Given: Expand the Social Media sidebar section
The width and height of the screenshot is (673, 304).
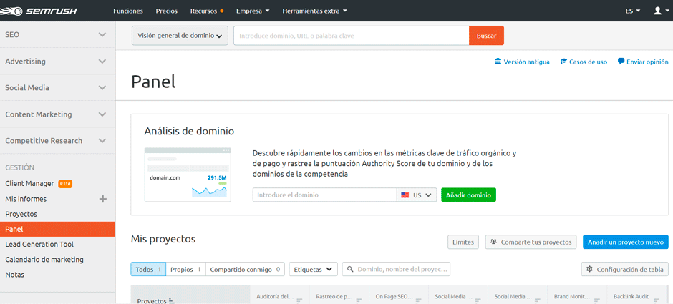Looking at the screenshot, I should point(57,87).
